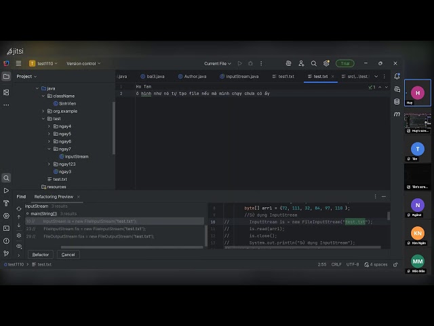Expand the org.example package
434x326 pixels.
43,111
